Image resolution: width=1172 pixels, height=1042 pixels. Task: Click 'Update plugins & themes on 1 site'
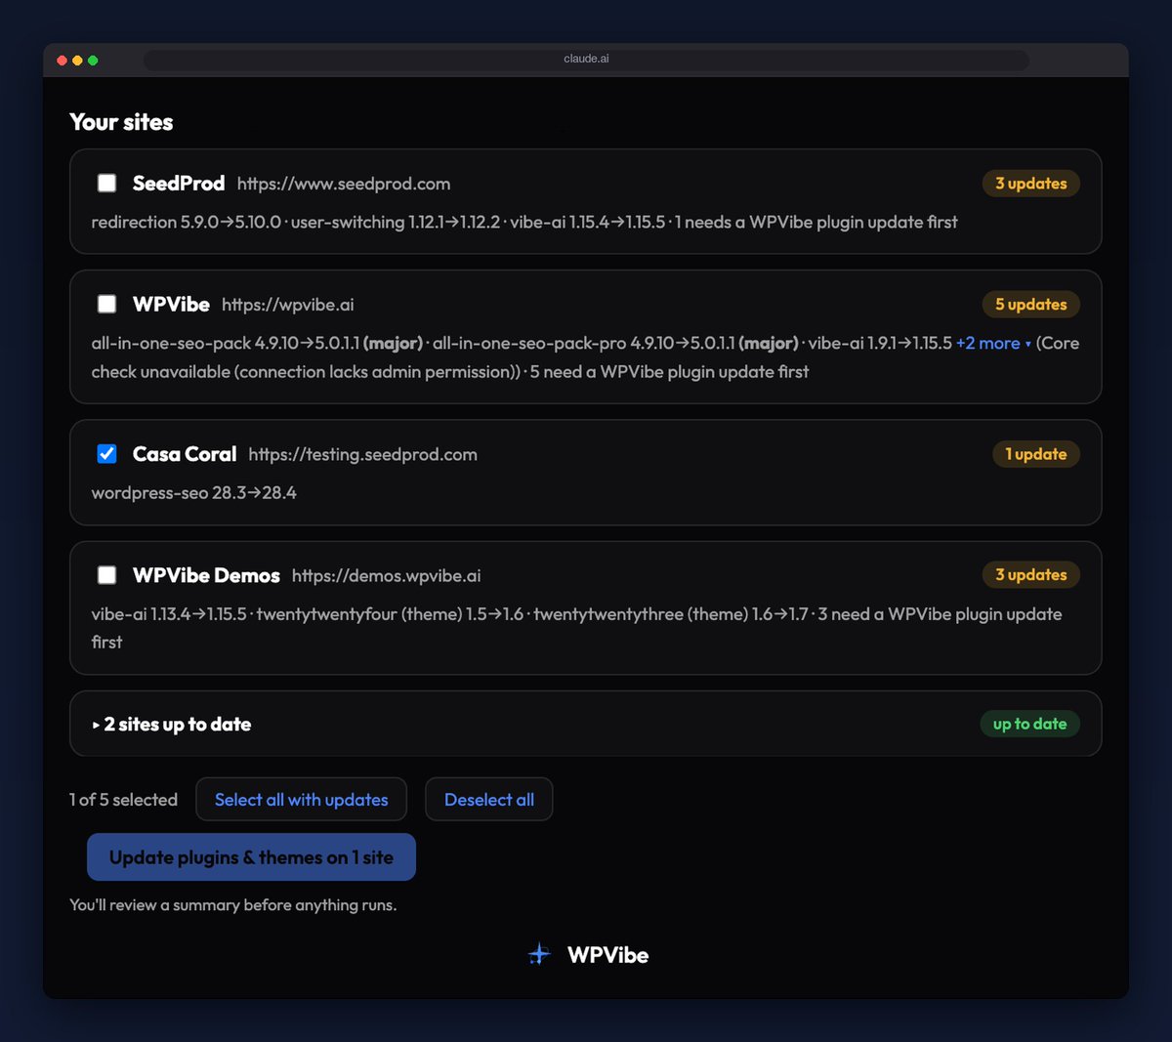251,857
